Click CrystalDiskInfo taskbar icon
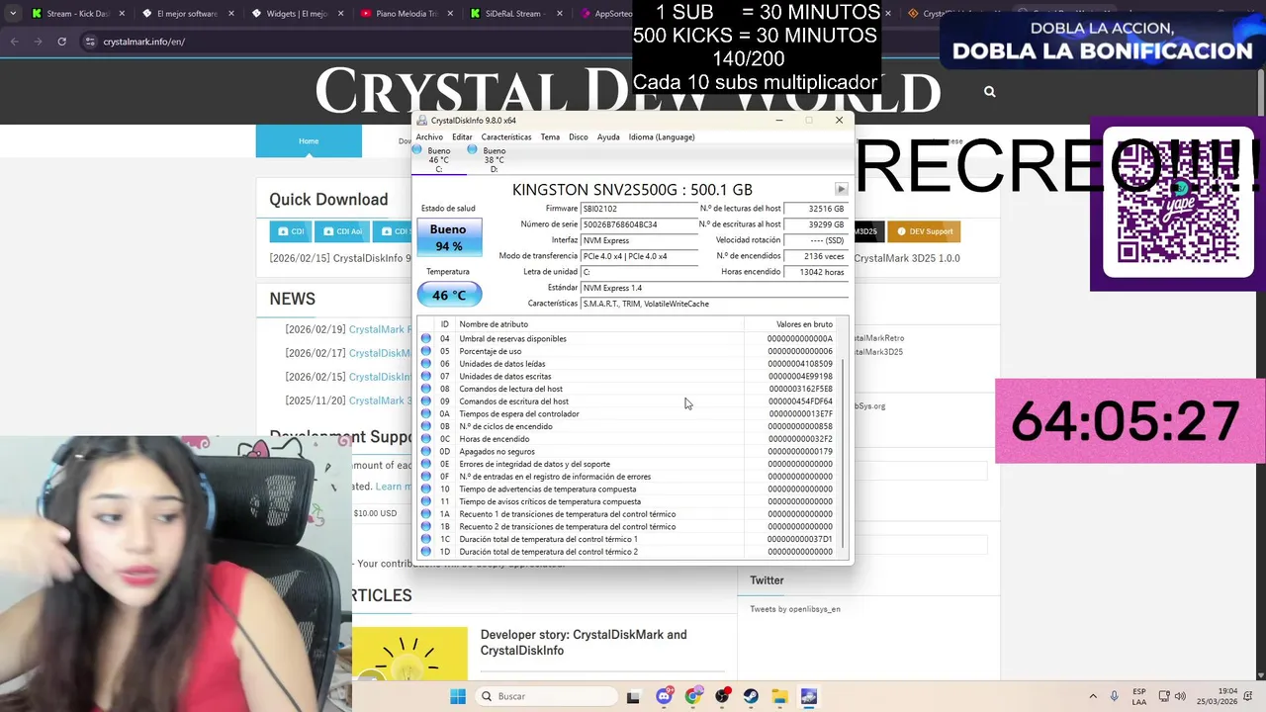This screenshot has width=1266, height=712. click(808, 696)
